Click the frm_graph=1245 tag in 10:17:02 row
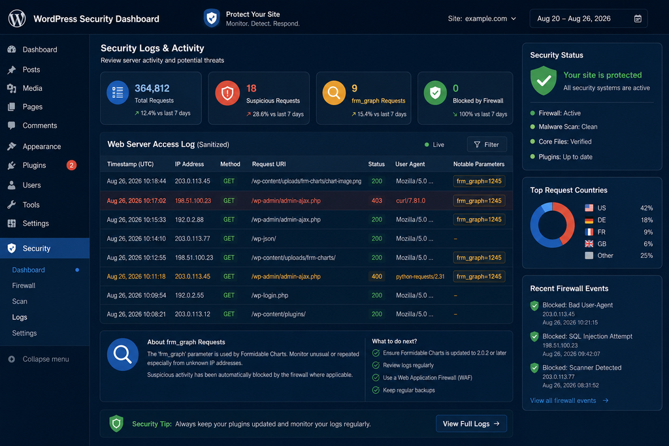 [479, 200]
